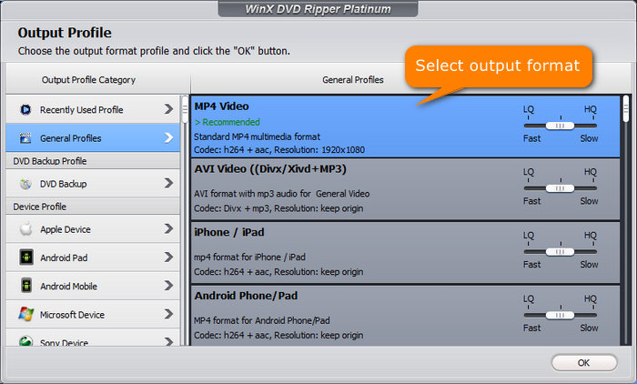This screenshot has width=637, height=384.
Task: Expand DVD Backup chevron arrow
Action: 168,183
